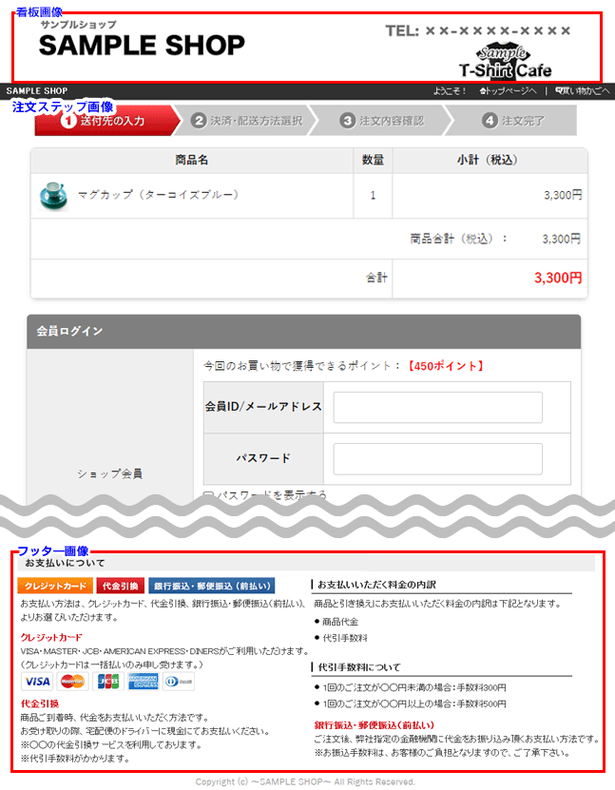This screenshot has width=615, height=790.
Task: Click the MasterCard icon
Action: [x=72, y=682]
